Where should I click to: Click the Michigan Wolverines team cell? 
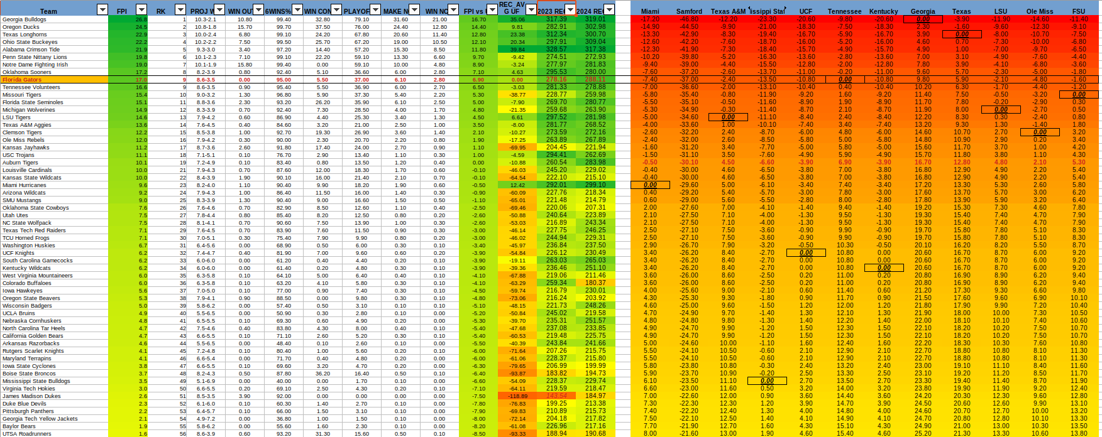pos(54,110)
